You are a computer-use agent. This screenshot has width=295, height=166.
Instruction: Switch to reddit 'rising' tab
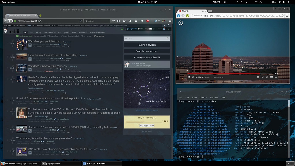point(39,33)
